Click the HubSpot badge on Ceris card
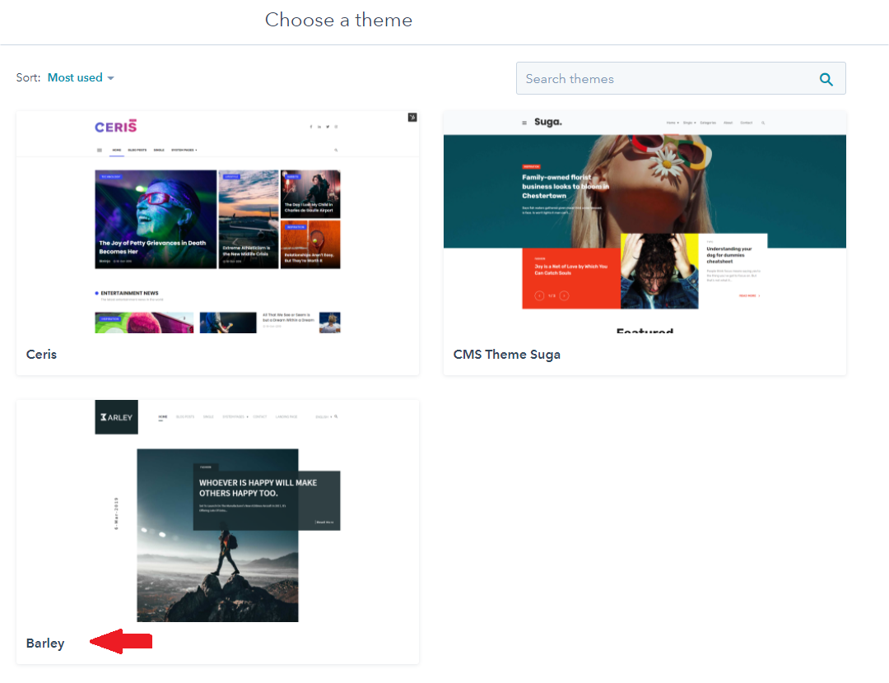889x683 pixels. [x=412, y=117]
